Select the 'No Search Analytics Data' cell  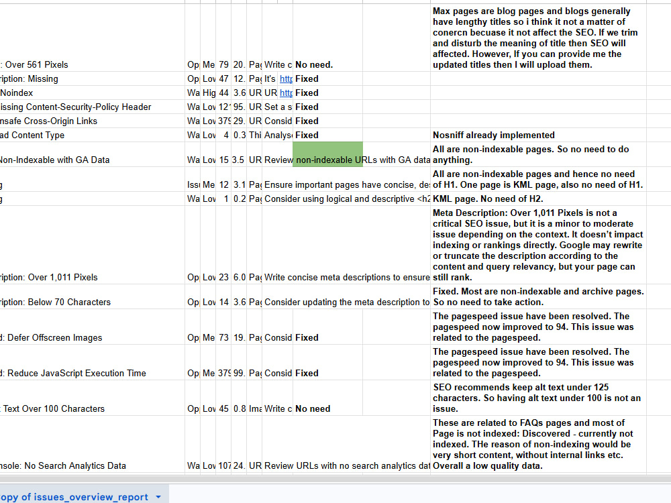tap(93, 444)
